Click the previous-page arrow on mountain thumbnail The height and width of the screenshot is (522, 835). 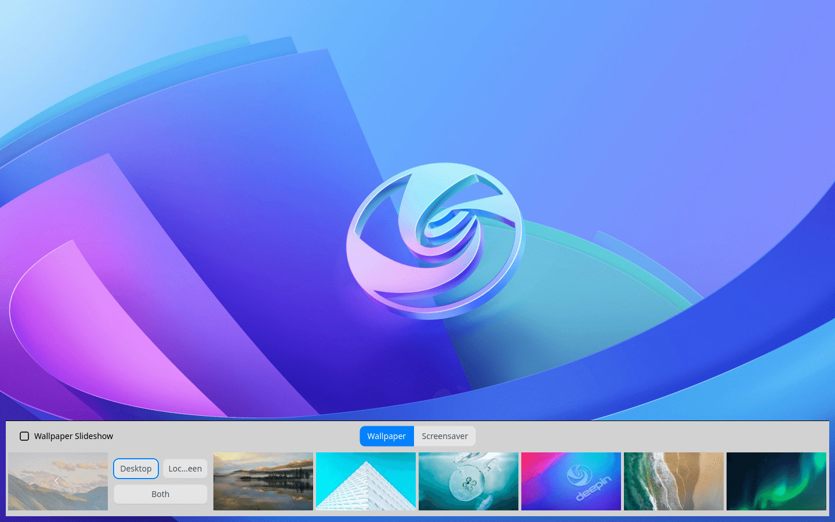56,481
